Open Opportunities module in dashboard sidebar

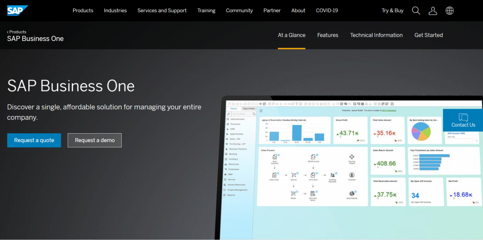237,134
